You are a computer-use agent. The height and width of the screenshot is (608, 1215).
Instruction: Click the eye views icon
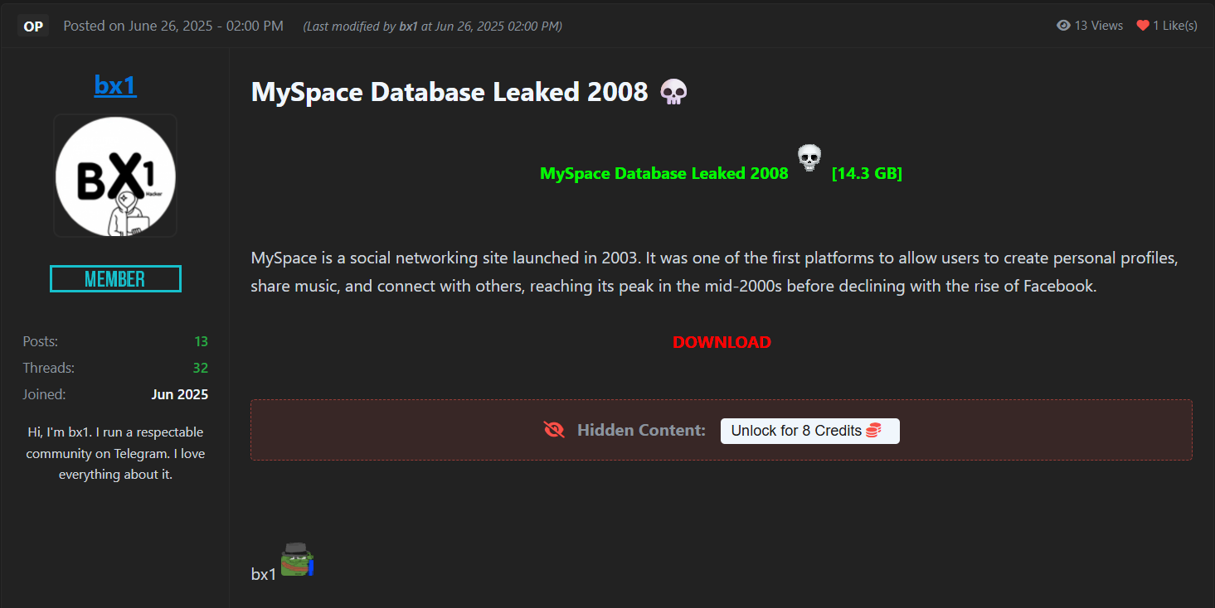coord(1063,26)
